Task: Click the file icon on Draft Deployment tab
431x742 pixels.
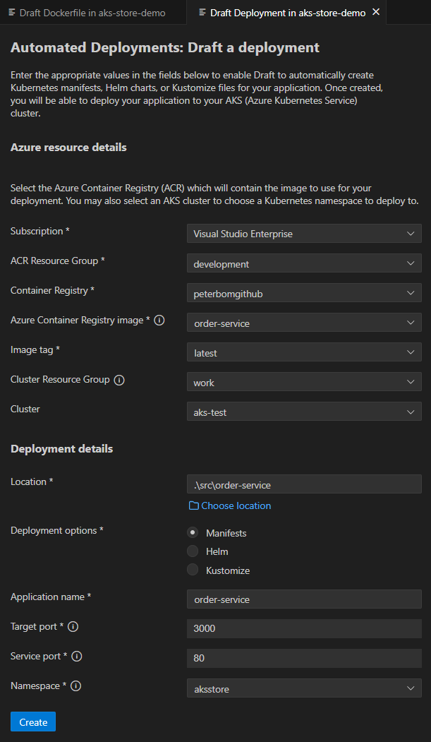Action: (x=202, y=12)
